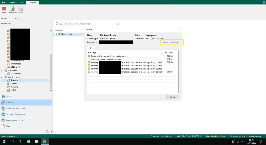Collapse the File Shares tree node
Screen dimensions: 266x145
[x=2, y=70]
